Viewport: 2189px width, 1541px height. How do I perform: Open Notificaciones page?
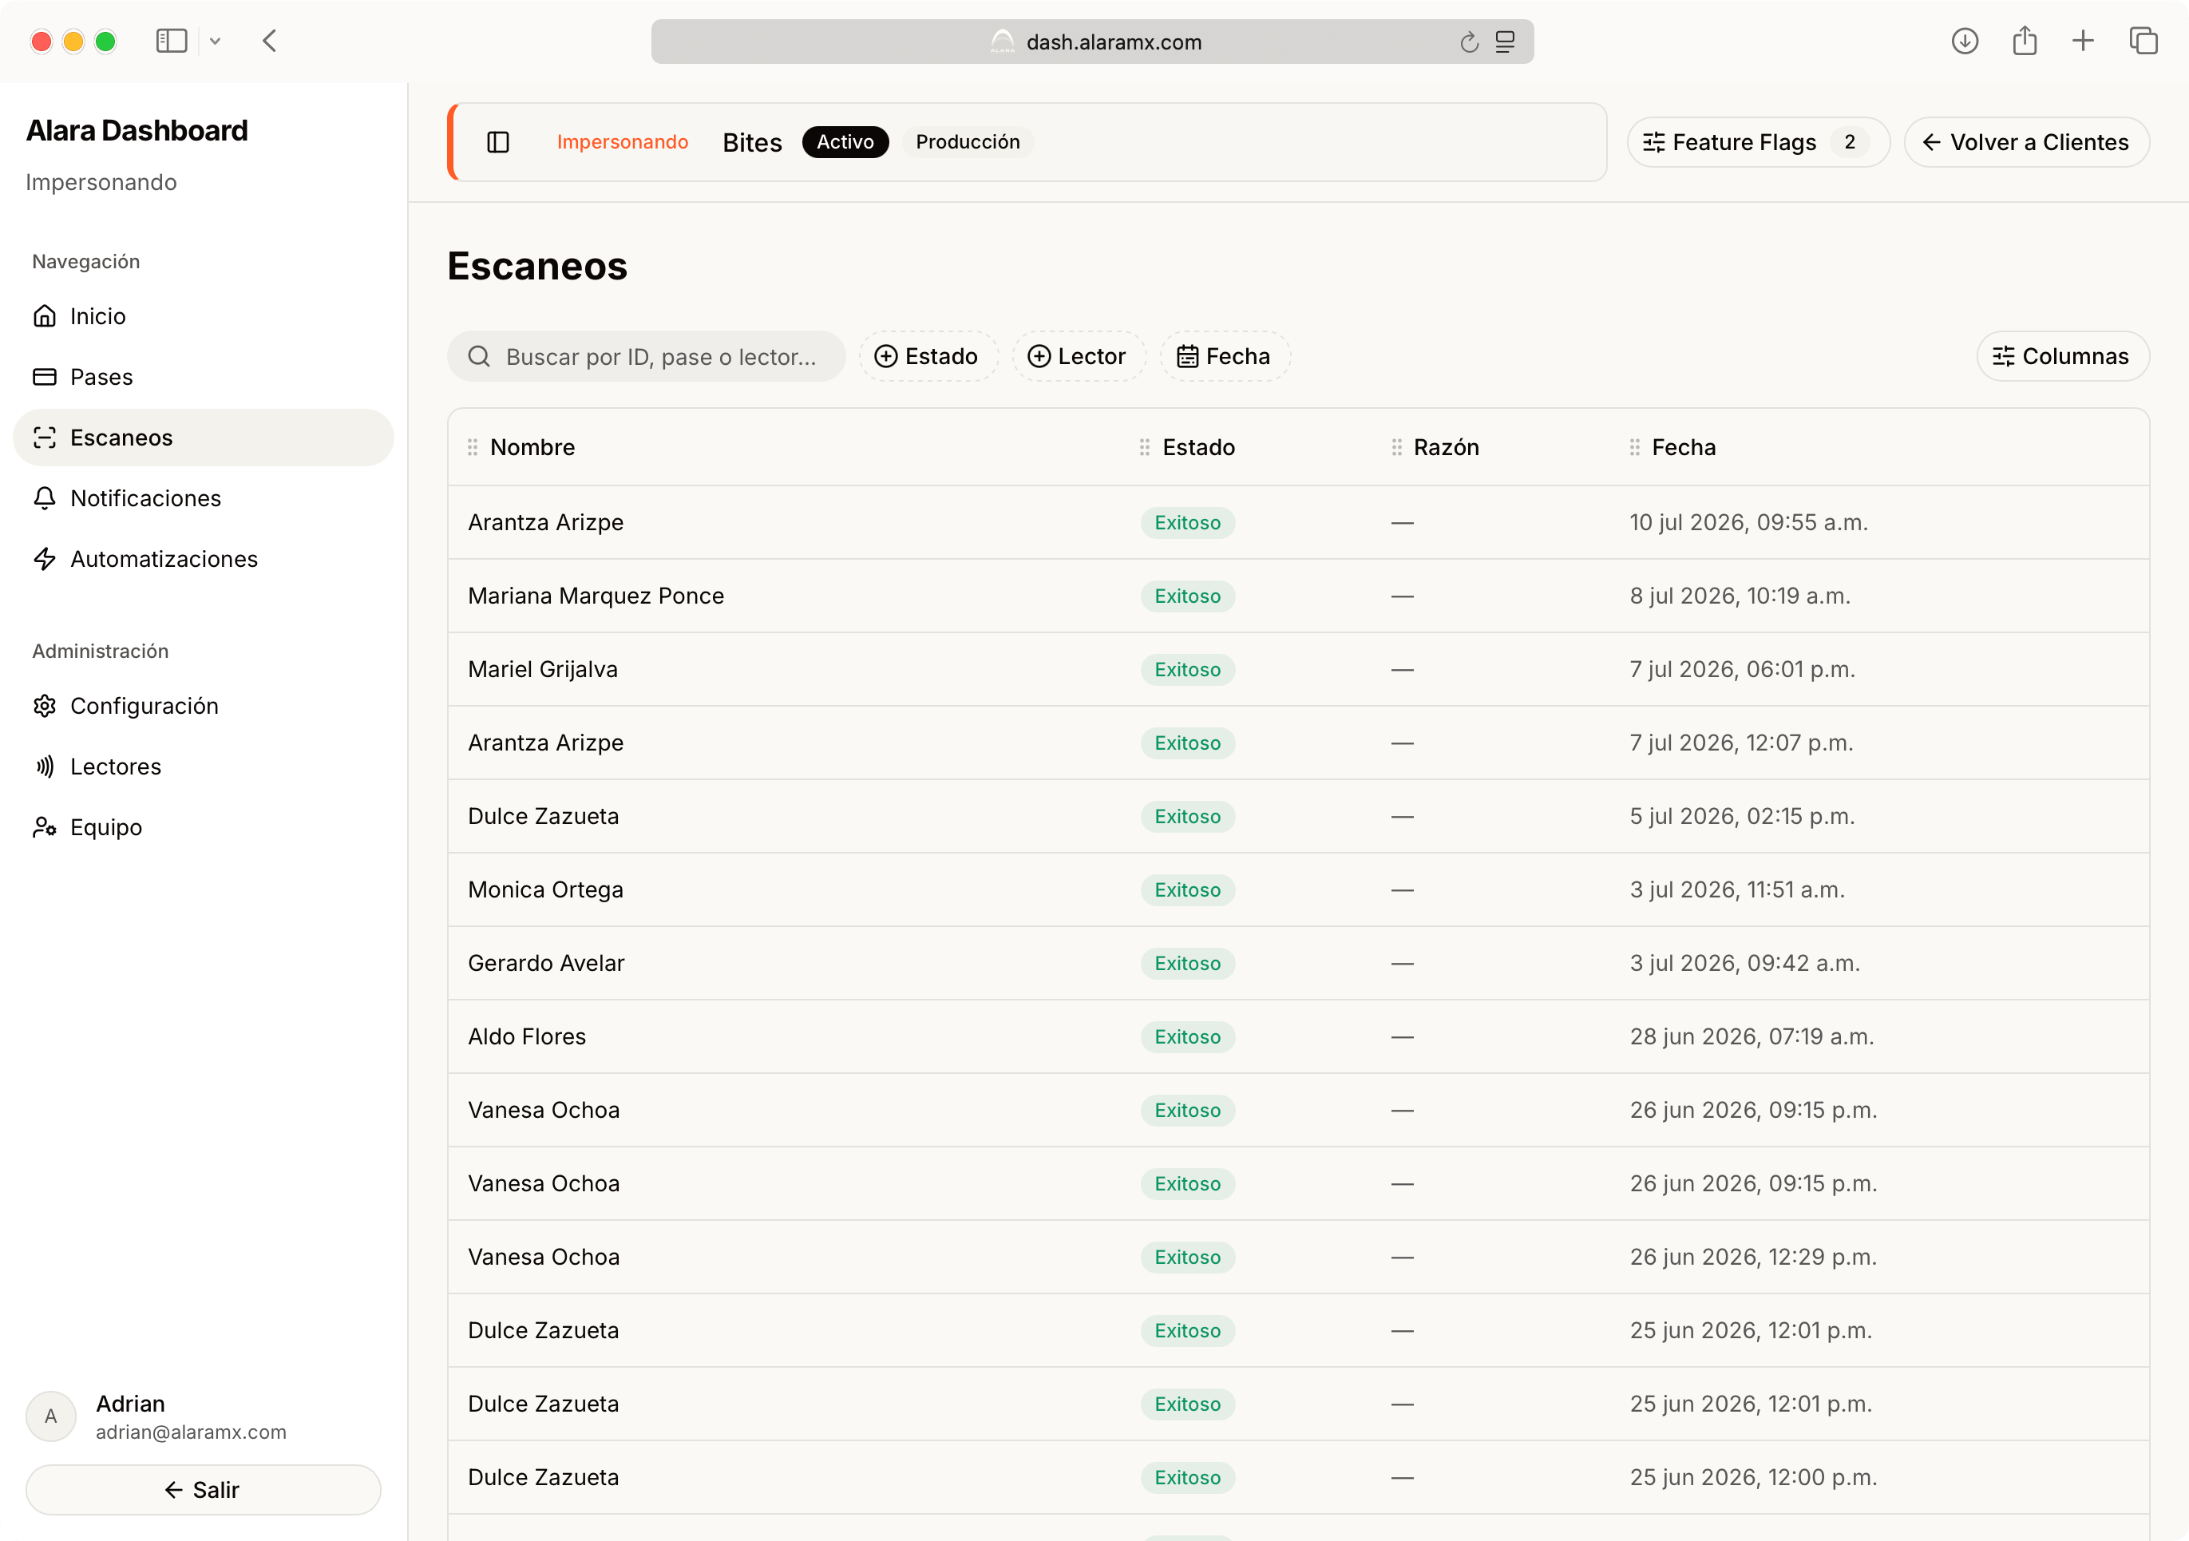[x=203, y=497]
